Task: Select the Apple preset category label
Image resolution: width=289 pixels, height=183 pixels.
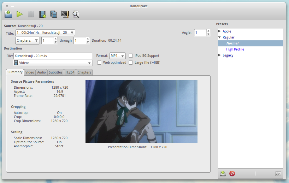Action: click(227, 31)
